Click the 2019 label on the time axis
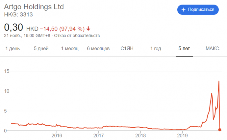 click(183, 135)
